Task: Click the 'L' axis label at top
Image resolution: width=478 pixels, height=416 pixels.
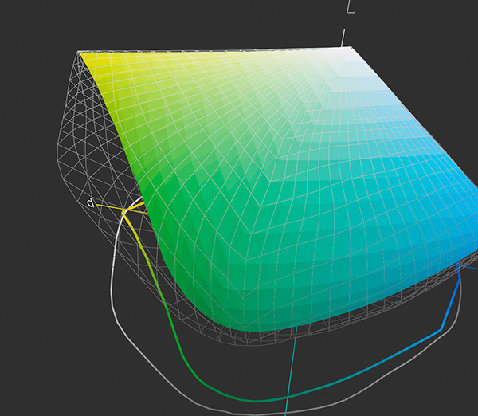Action: (x=351, y=7)
